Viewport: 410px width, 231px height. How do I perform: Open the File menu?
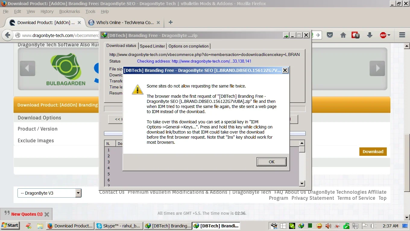click(6, 11)
